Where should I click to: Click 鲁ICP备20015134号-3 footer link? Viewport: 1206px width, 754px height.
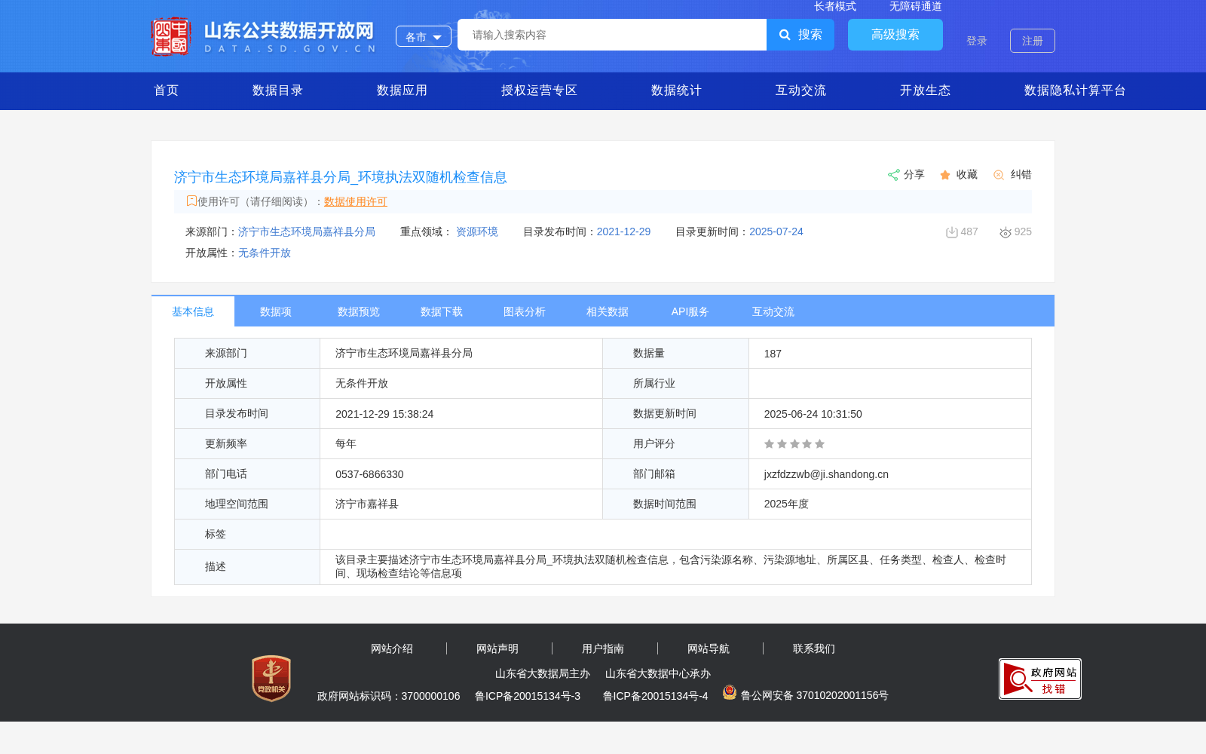[x=528, y=696]
